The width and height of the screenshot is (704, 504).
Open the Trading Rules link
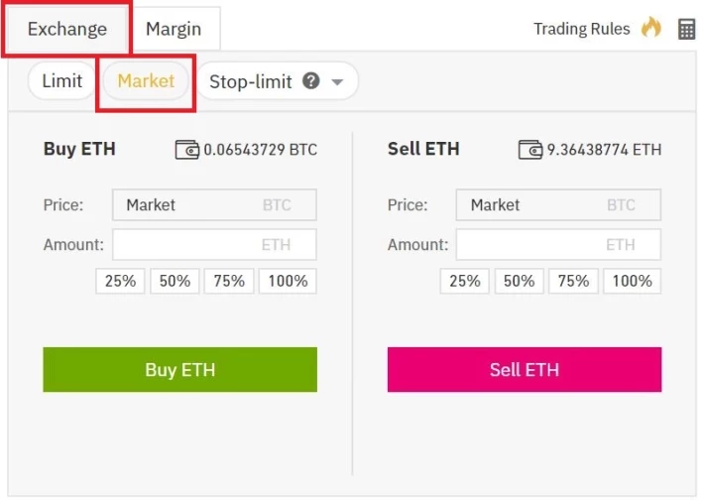[581, 29]
